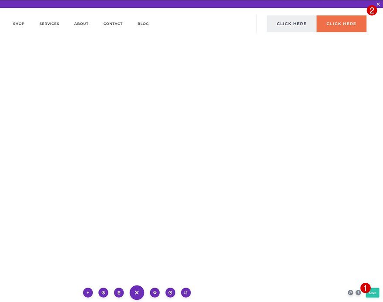Viewport: 383px width, 302px height.
Task: Click the gray CLICK HERE button
Action: pos(291,23)
